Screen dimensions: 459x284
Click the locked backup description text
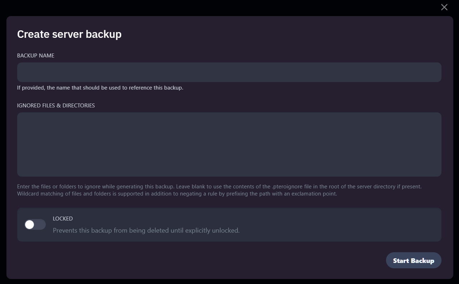click(x=146, y=230)
